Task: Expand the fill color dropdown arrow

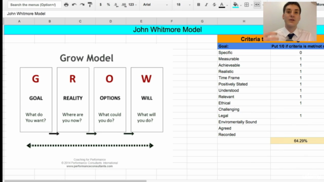Action: tap(241, 5)
